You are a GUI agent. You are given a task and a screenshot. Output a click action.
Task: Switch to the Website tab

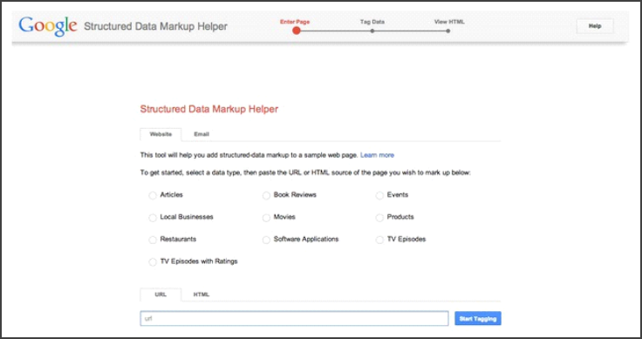pyautogui.click(x=160, y=134)
